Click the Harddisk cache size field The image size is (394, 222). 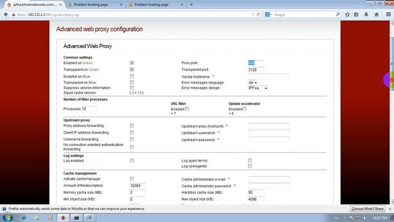256,192
